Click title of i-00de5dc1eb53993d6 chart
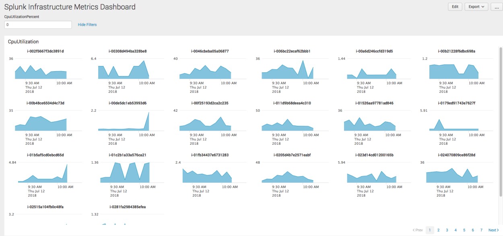Screen dimensions: 503x236 pyautogui.click(x=128, y=103)
